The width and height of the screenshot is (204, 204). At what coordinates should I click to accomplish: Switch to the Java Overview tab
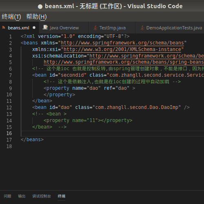[64, 28]
